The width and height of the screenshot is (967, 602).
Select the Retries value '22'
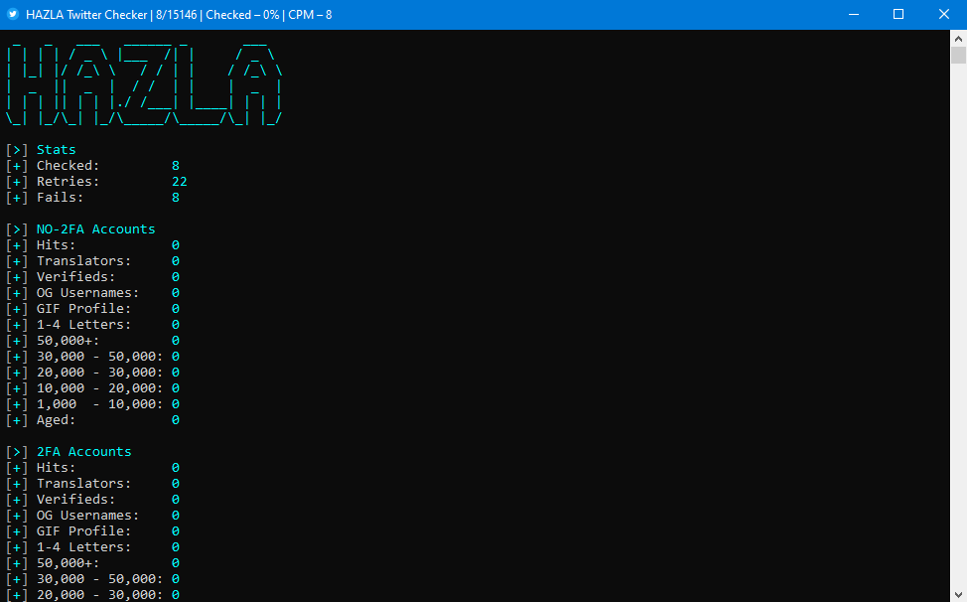pos(180,182)
